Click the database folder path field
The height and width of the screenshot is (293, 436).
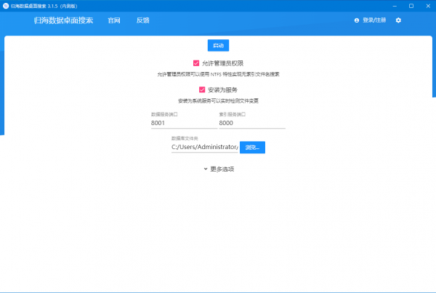pos(205,147)
